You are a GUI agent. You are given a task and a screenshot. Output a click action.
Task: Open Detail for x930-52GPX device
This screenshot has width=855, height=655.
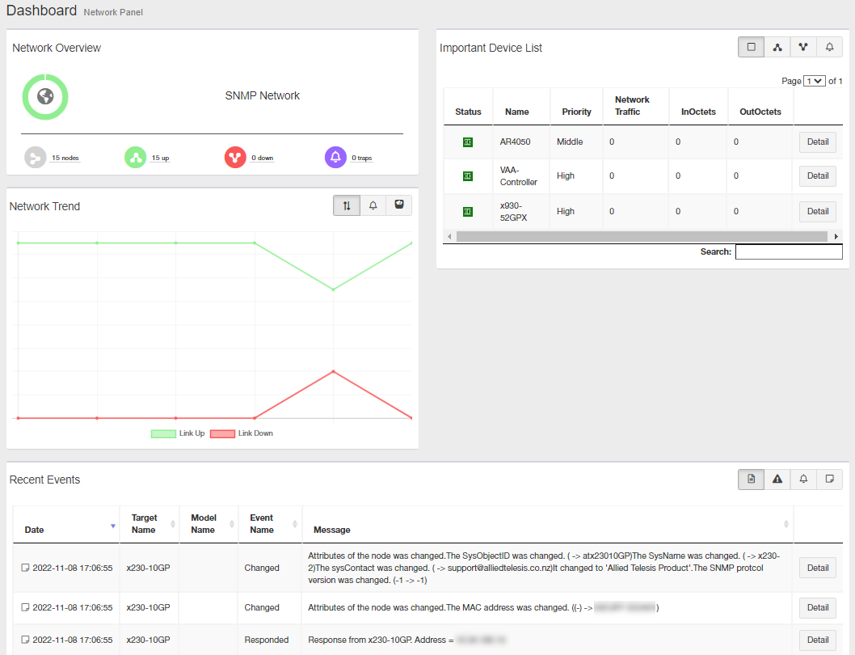[817, 212]
